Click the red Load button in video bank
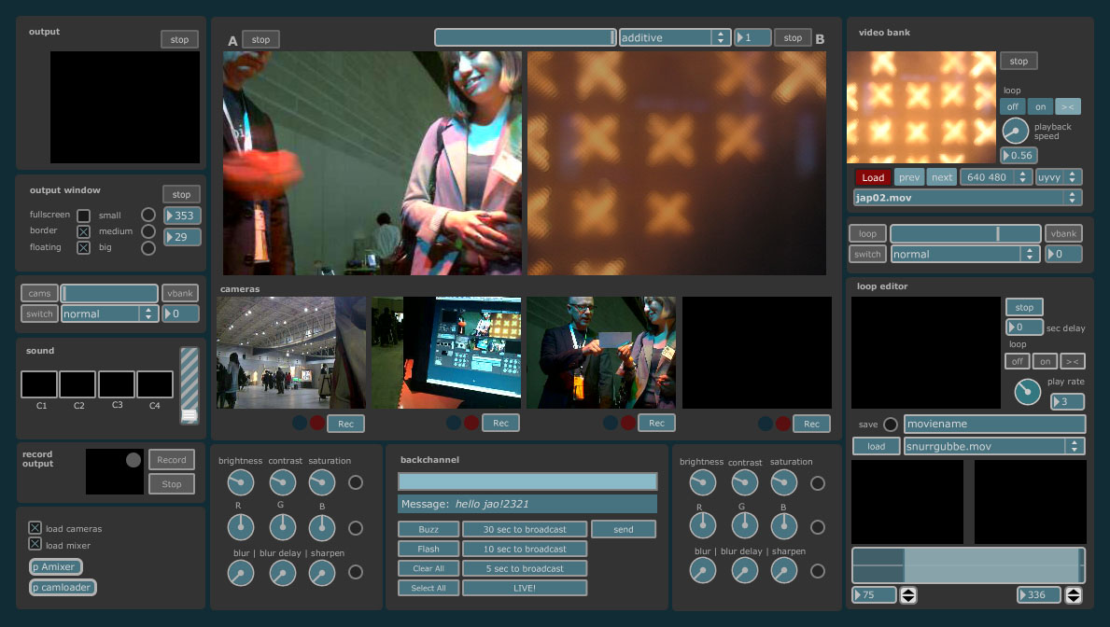Image resolution: width=1110 pixels, height=627 pixels. point(873,177)
